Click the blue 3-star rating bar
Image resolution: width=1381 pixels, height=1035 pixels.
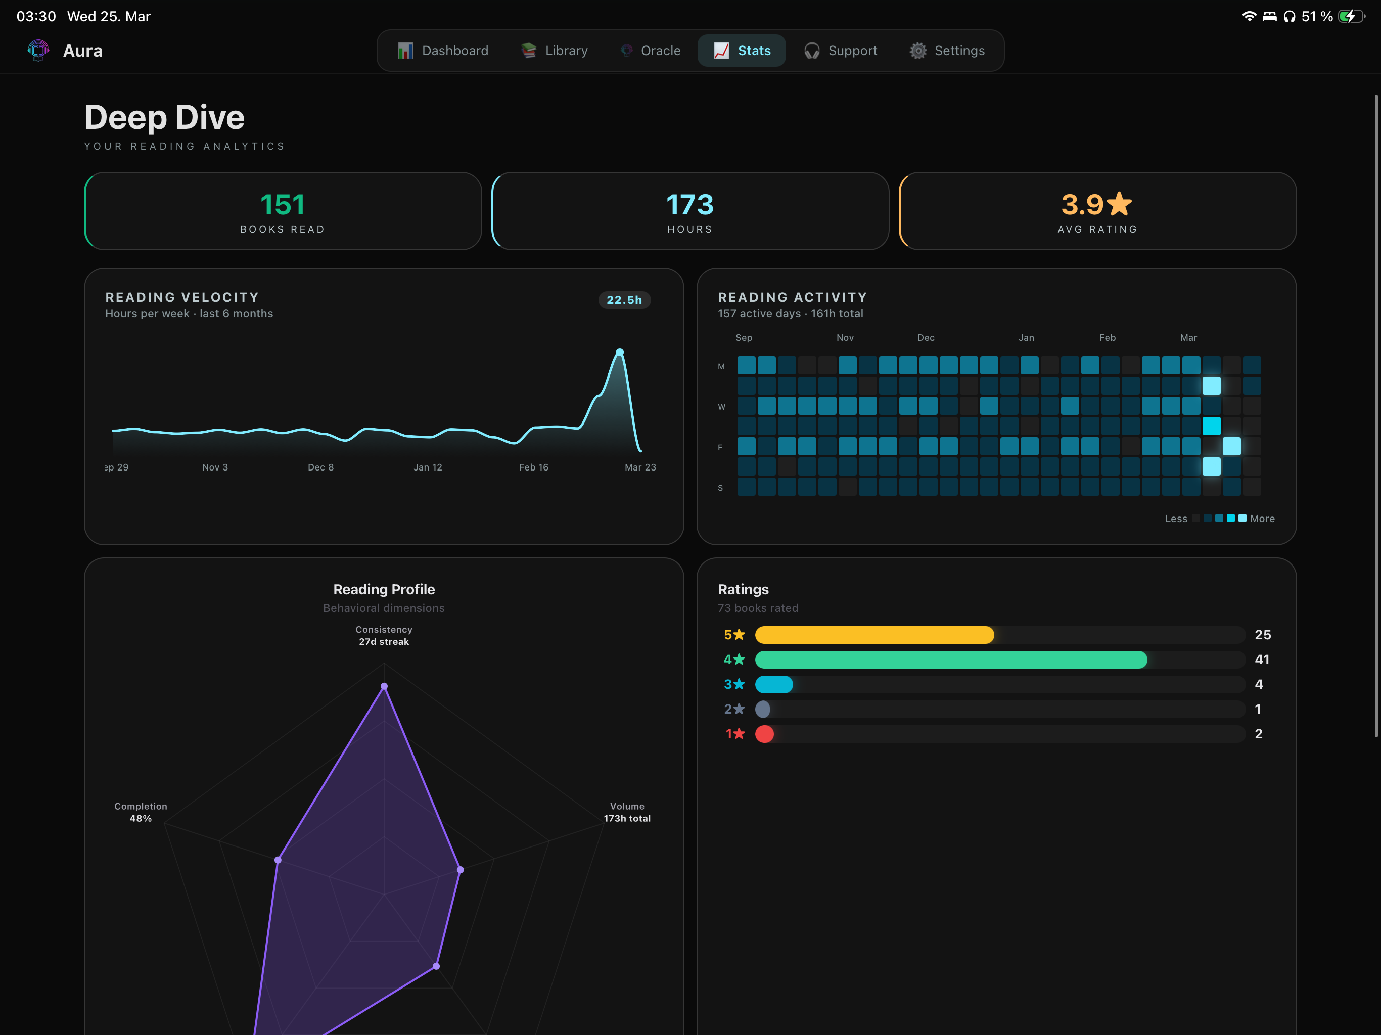pyautogui.click(x=774, y=684)
